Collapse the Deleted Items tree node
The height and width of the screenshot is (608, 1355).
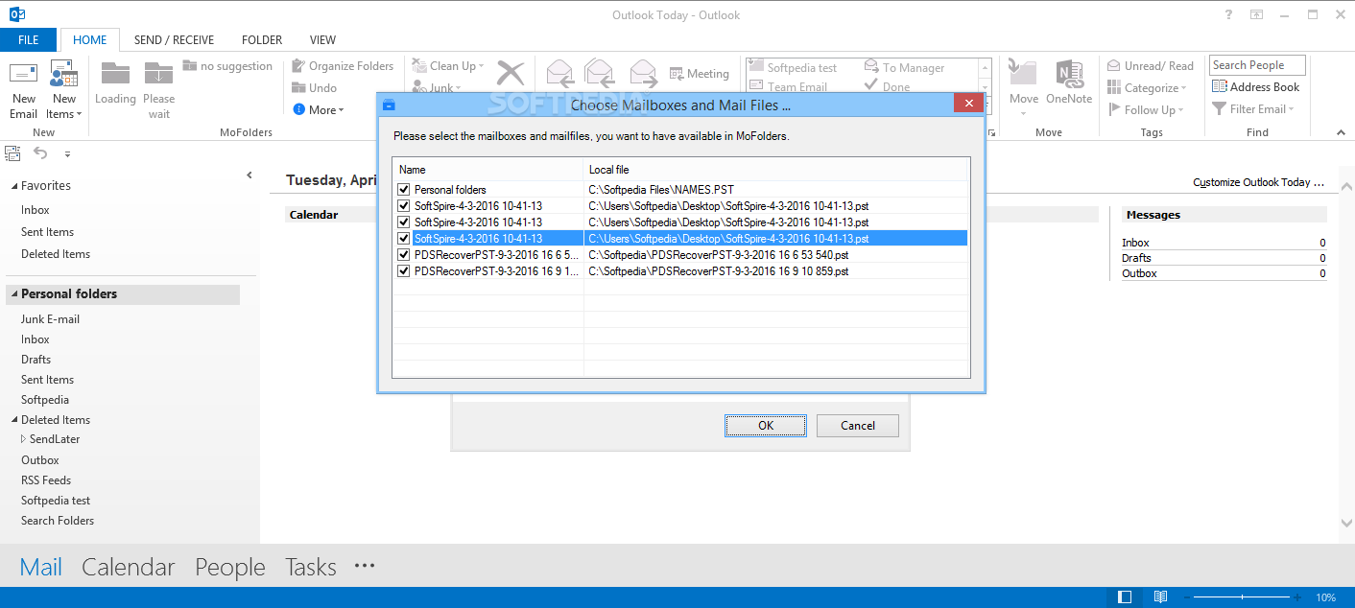tap(14, 420)
